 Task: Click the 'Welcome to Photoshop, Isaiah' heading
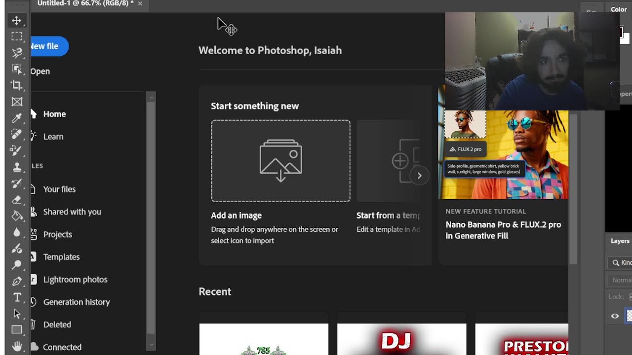click(270, 50)
